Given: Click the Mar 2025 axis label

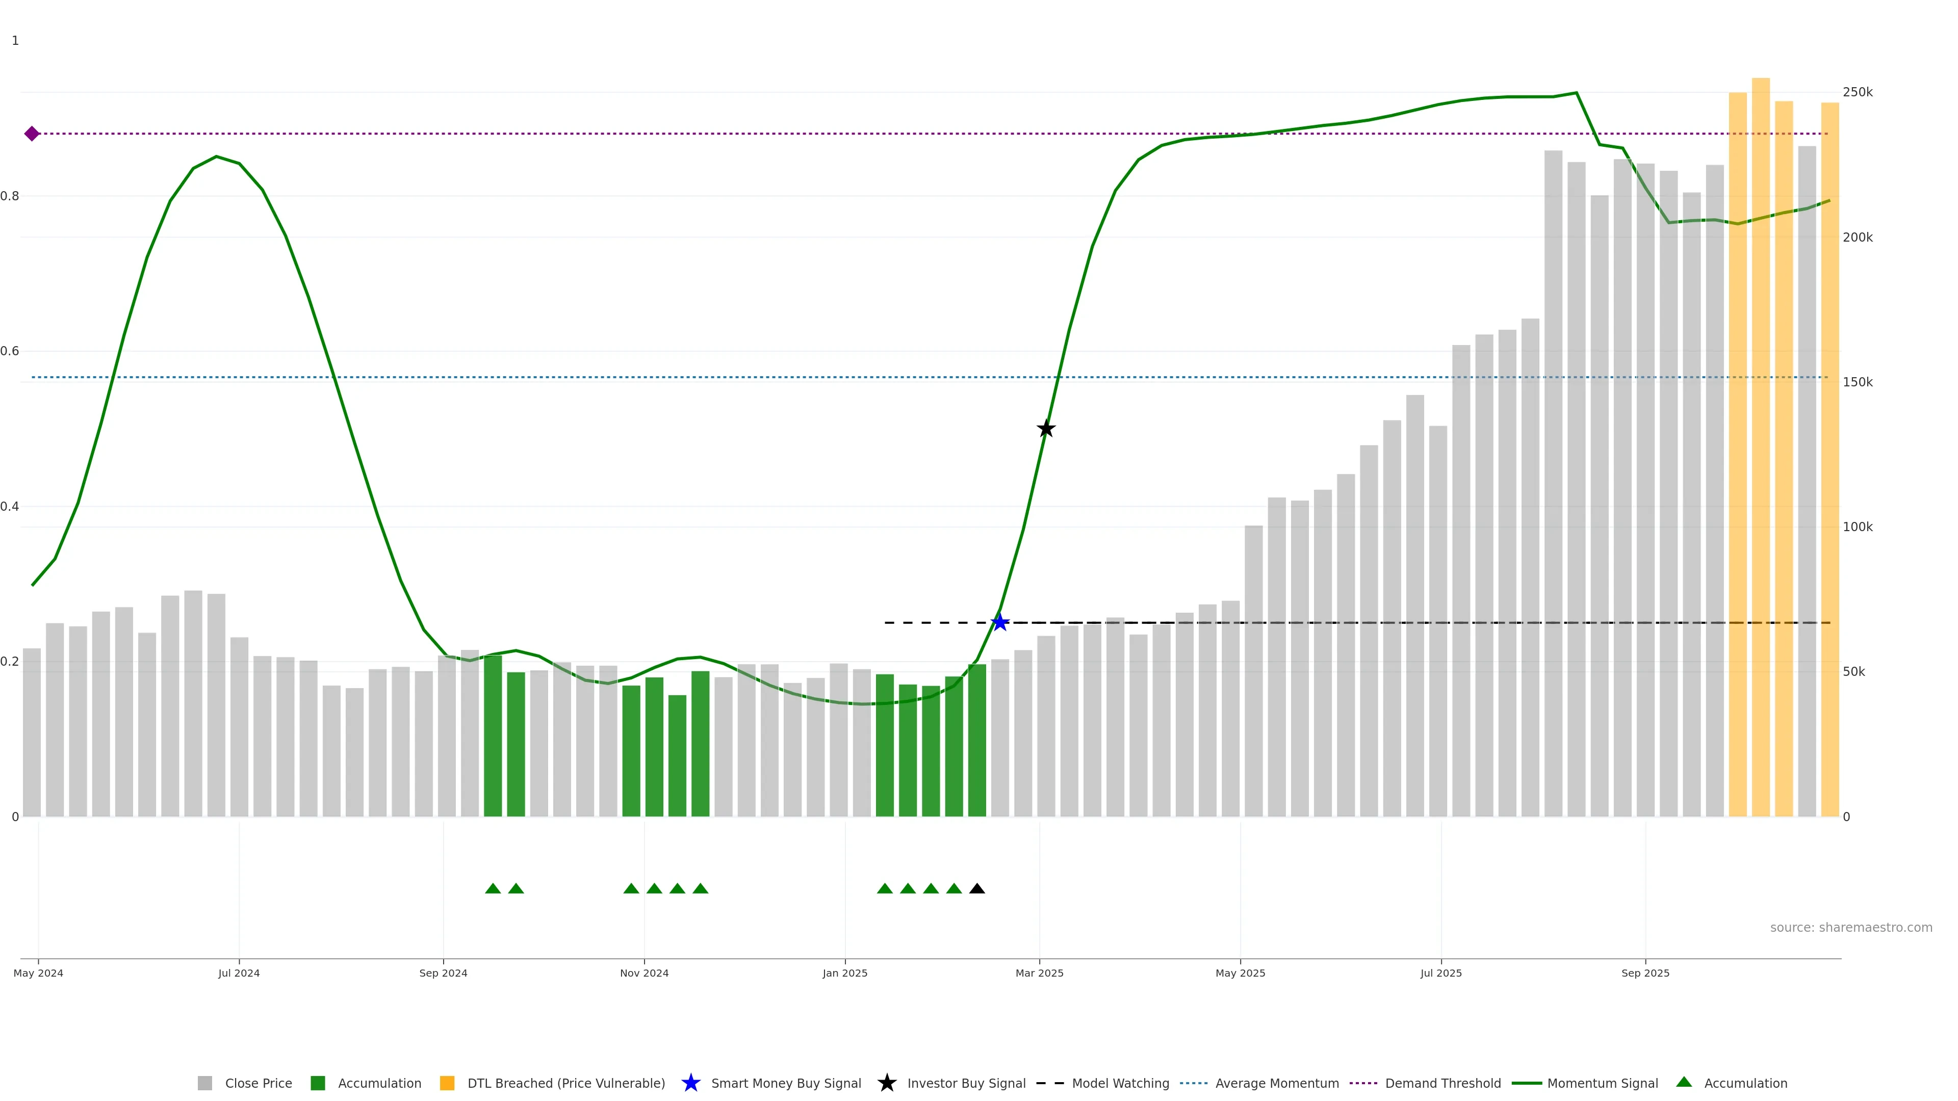Looking at the screenshot, I should coord(1039,973).
